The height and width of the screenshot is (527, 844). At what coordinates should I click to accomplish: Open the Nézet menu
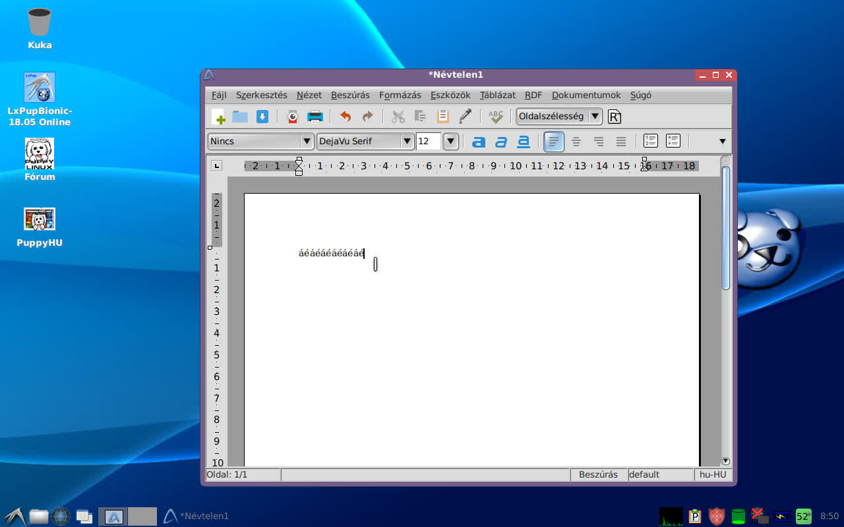coord(309,95)
